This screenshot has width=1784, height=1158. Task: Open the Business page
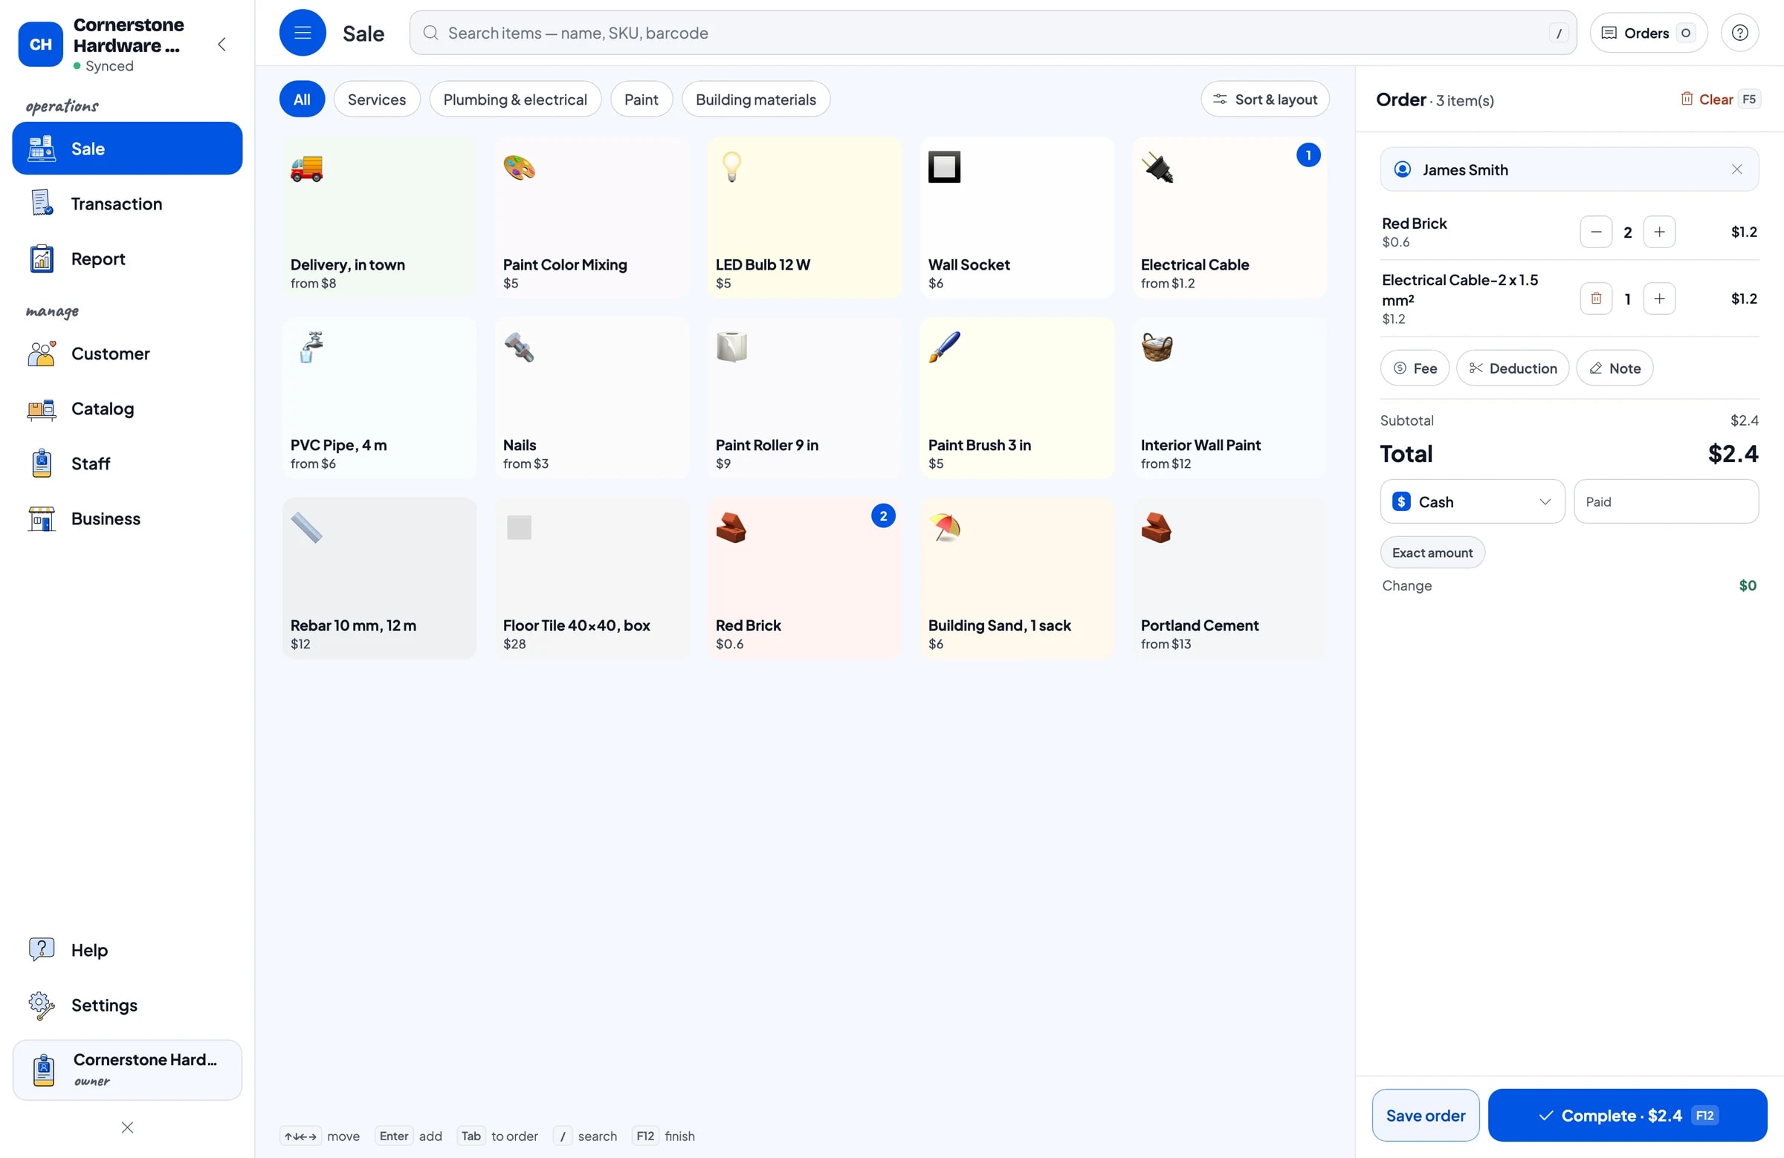[x=127, y=518]
